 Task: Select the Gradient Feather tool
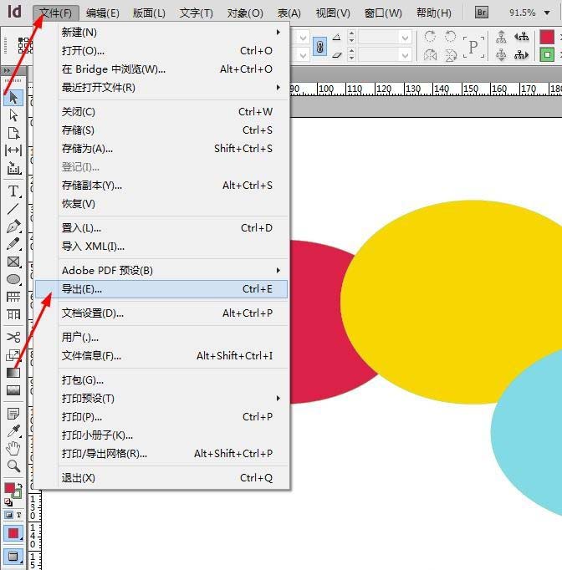[13, 390]
